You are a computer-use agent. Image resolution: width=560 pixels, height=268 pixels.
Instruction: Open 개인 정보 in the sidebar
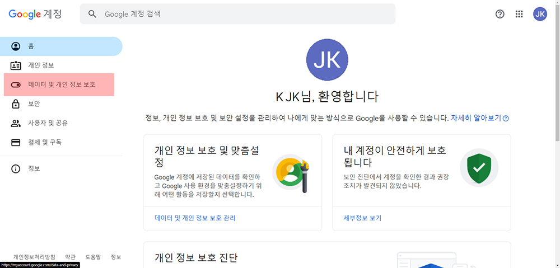61,65
